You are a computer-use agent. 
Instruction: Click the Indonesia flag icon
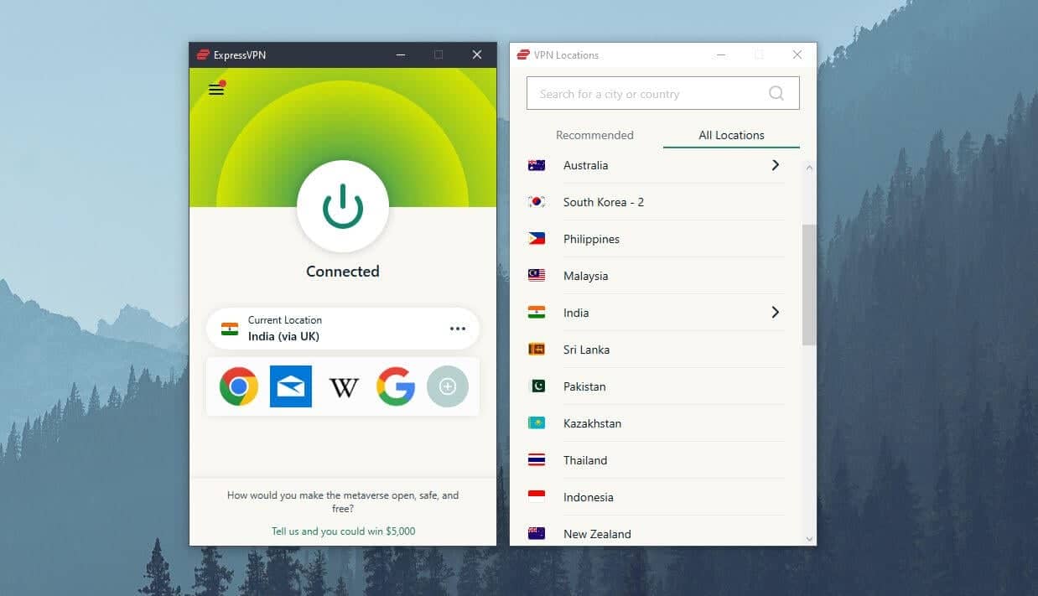(x=537, y=497)
